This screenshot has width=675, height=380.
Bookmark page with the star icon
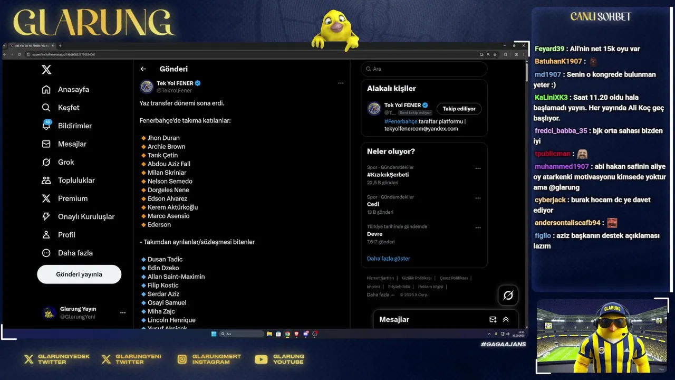(x=495, y=54)
